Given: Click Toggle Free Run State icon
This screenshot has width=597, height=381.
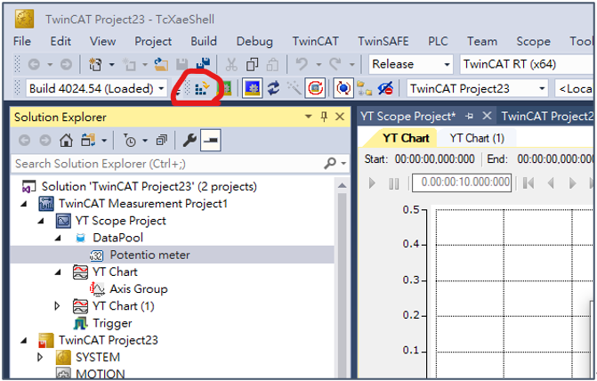Looking at the screenshot, I should pos(314,89).
